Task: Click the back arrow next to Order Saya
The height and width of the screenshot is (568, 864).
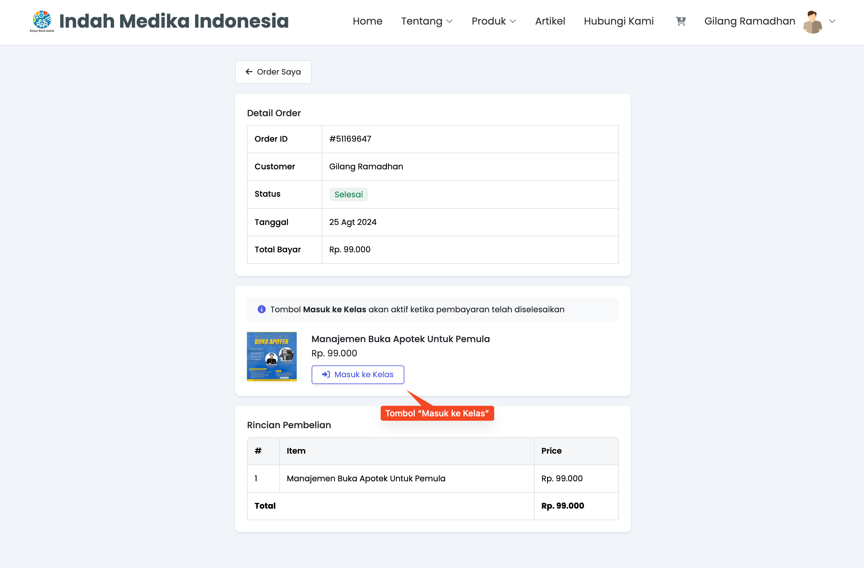Action: coord(249,72)
